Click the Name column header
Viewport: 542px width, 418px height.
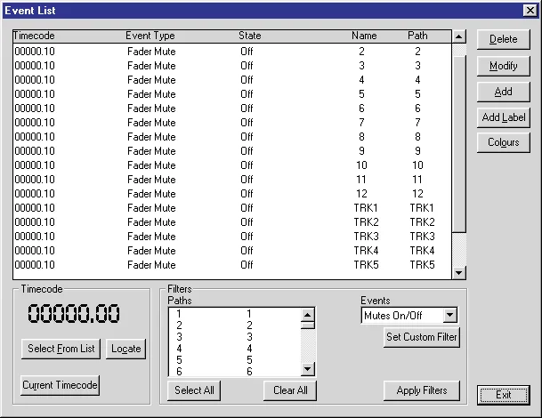tap(364, 36)
